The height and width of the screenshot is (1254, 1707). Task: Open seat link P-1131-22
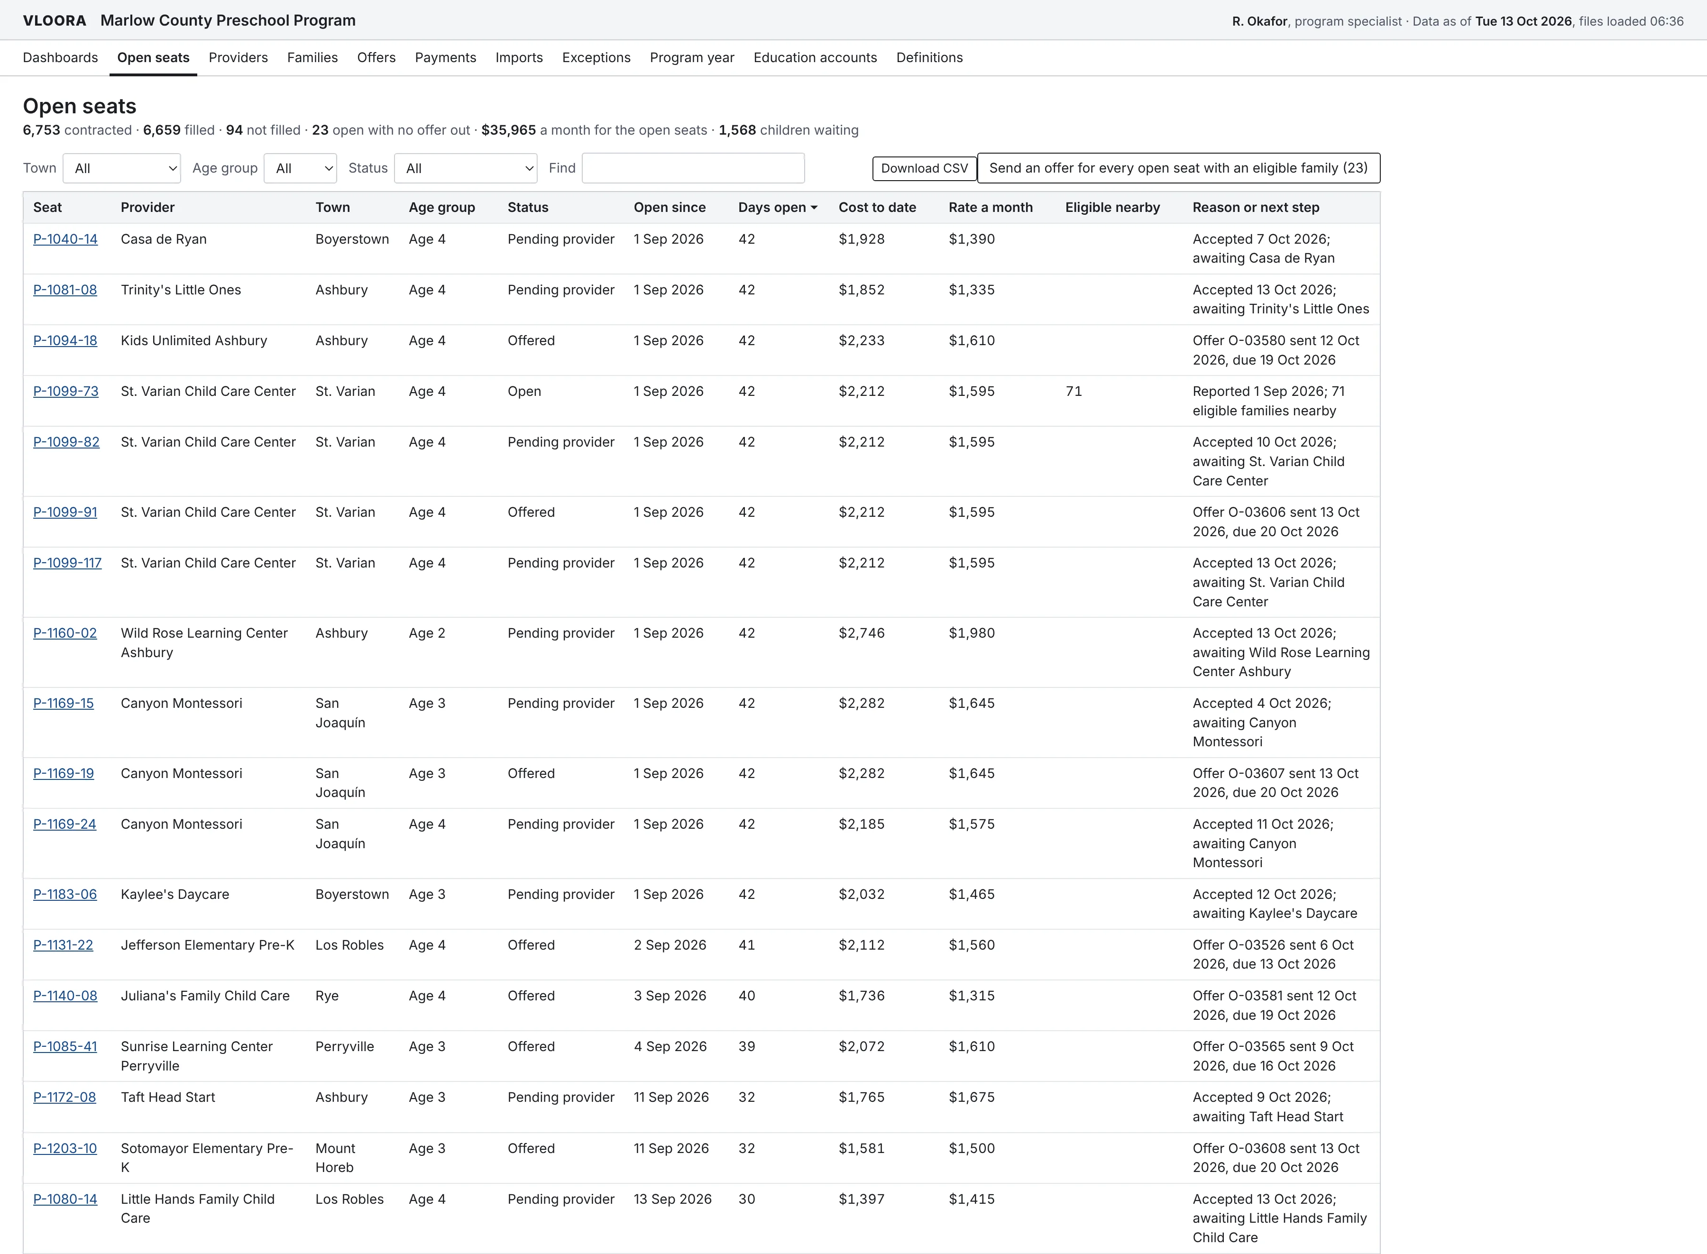(x=63, y=945)
